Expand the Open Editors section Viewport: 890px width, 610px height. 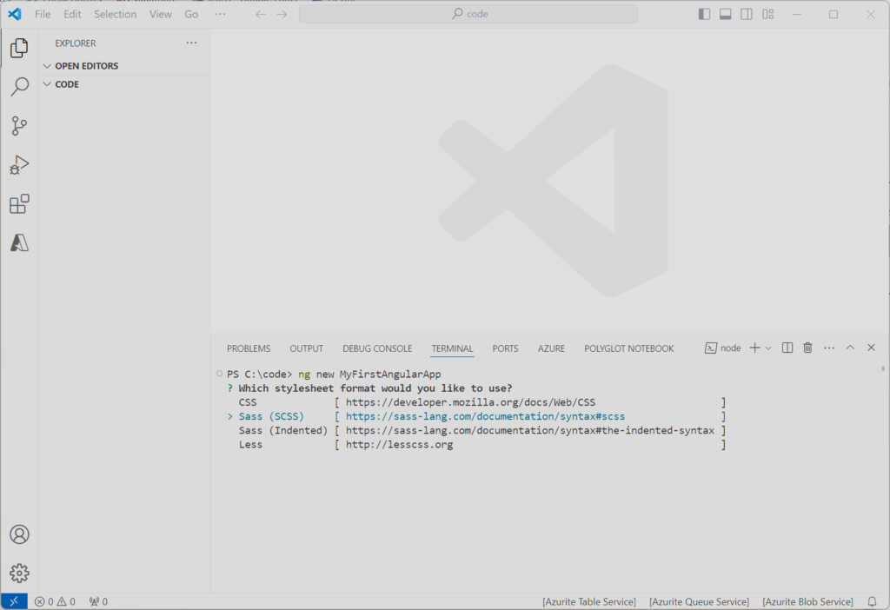point(86,66)
